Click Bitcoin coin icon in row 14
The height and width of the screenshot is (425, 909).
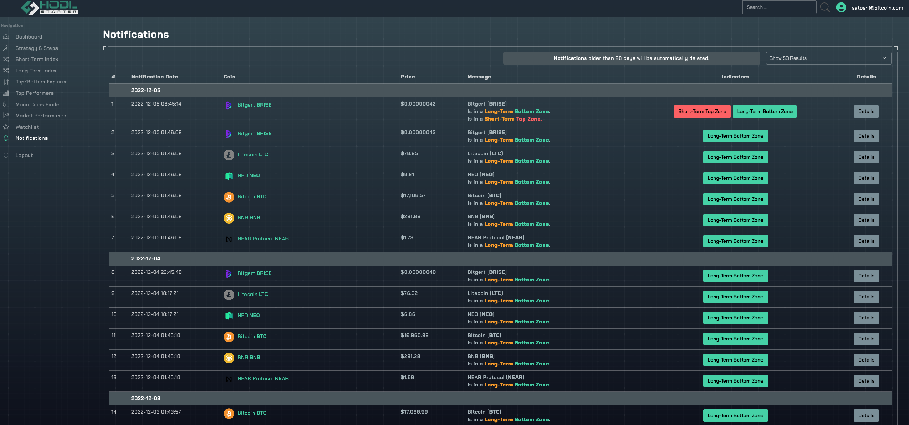coord(229,413)
